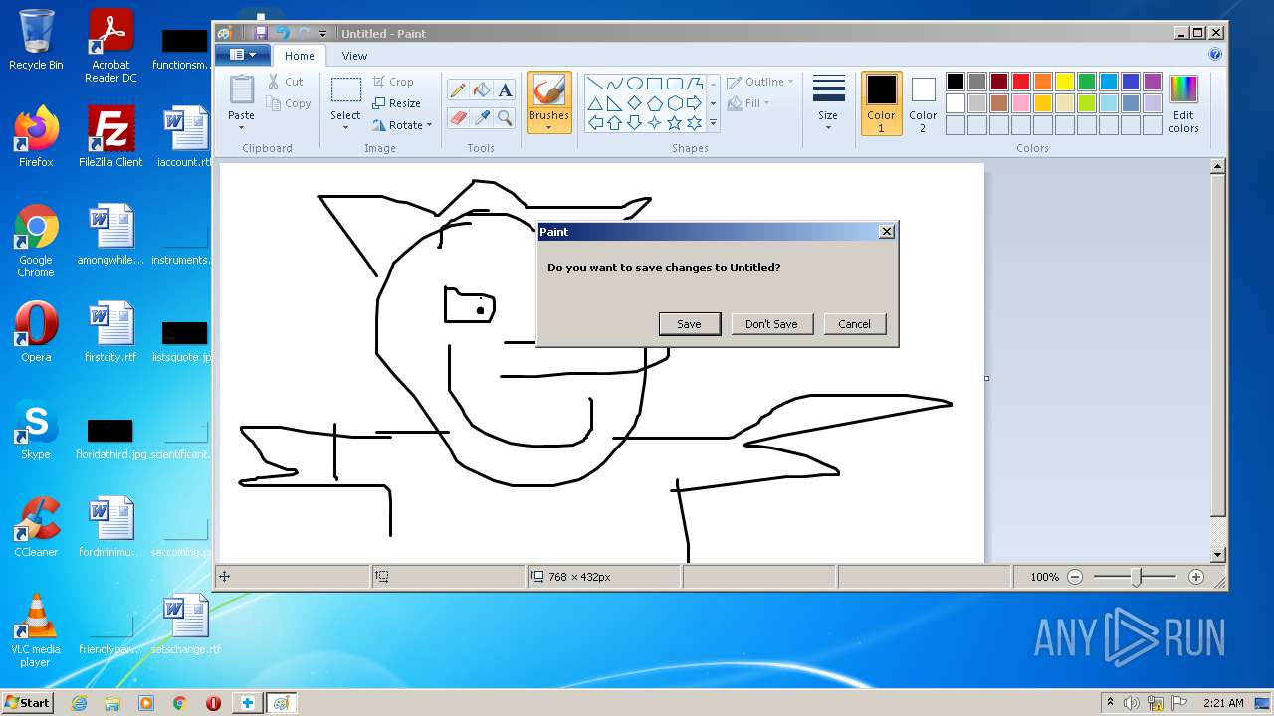The width and height of the screenshot is (1274, 716).
Task: Choose the Right arrow shape
Action: (x=694, y=103)
